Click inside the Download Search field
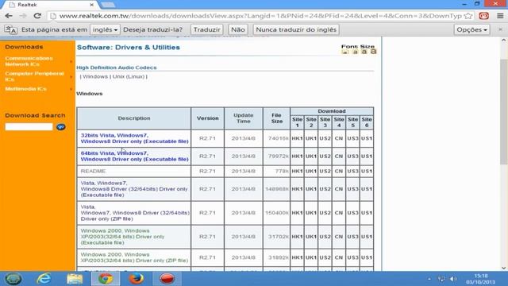 tap(29, 127)
